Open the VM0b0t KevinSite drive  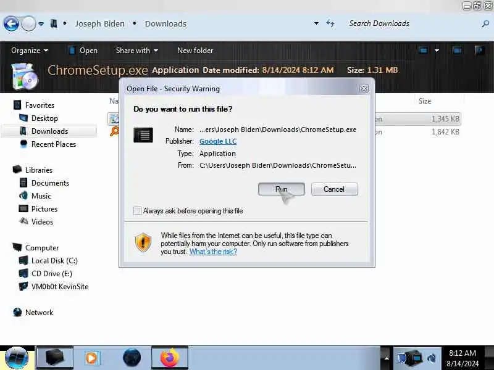click(x=54, y=287)
